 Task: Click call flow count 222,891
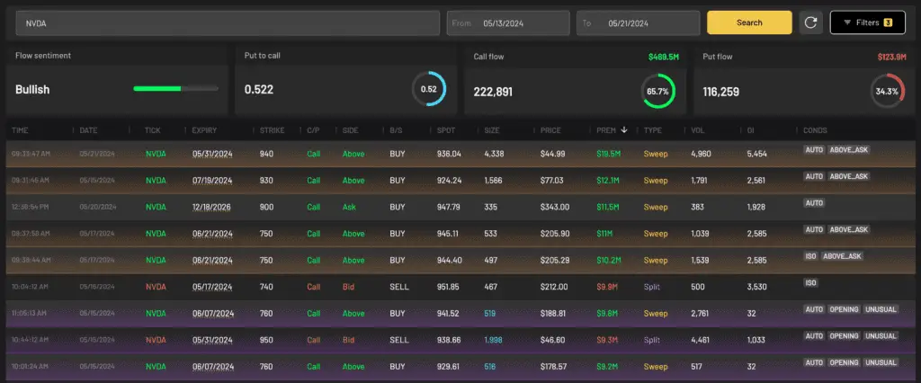click(x=493, y=92)
